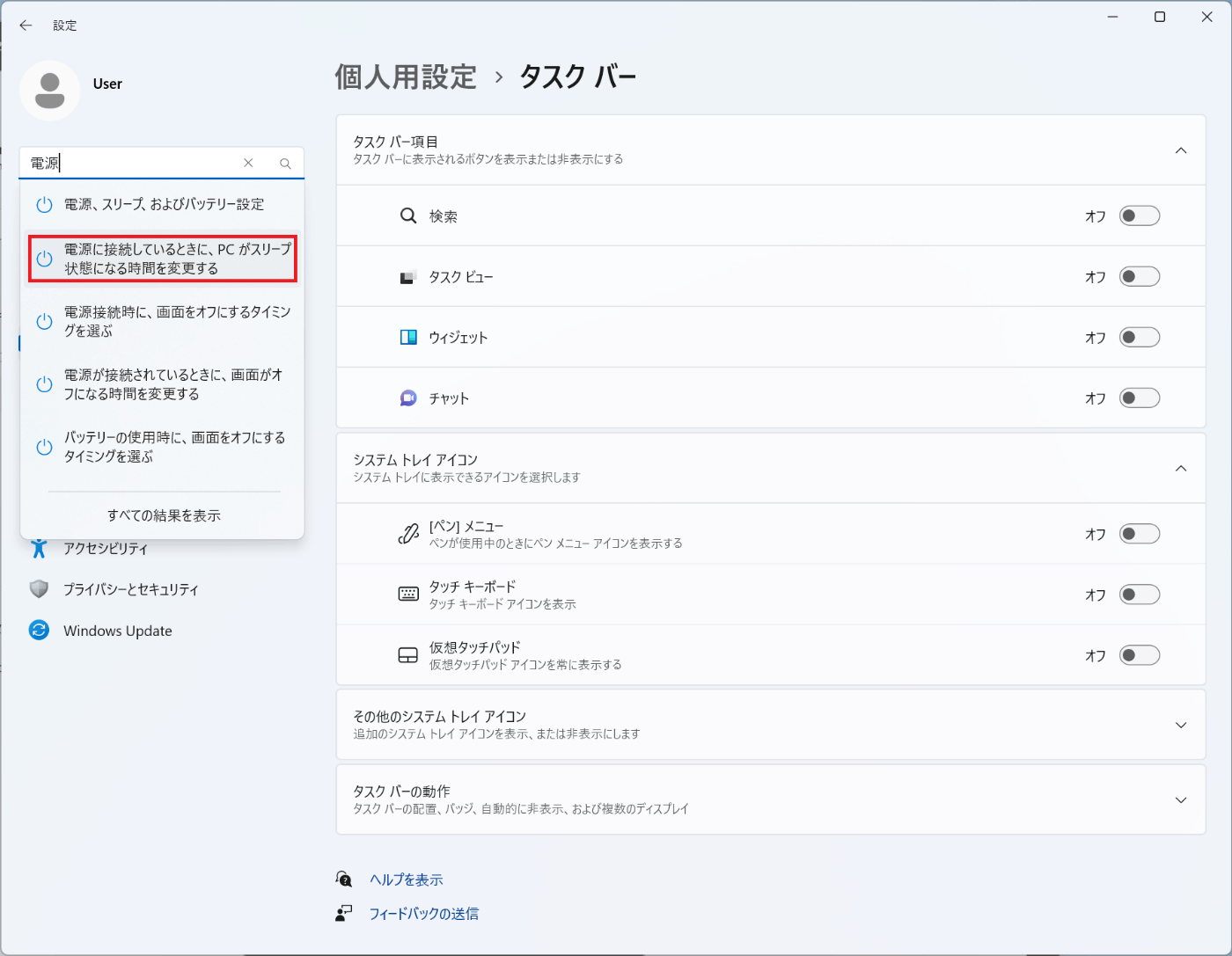Enable the ウィジェット switch
Viewport: 1232px width, 956px height.
[x=1140, y=338]
